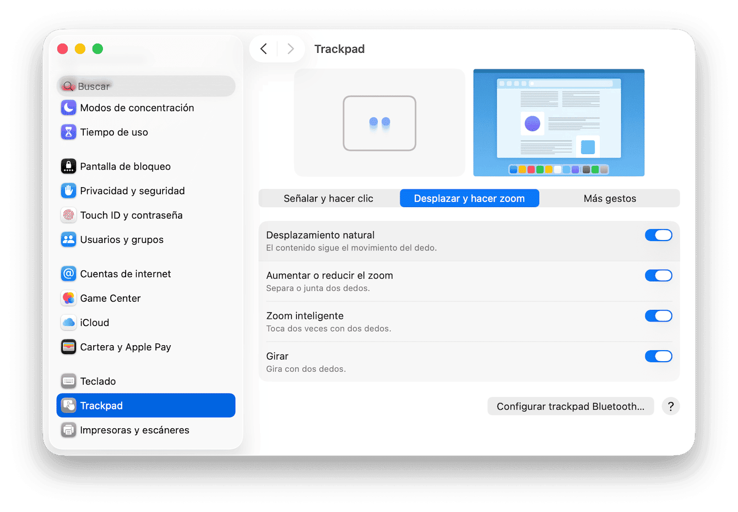Open Impresoras y escáneres label

click(x=135, y=430)
